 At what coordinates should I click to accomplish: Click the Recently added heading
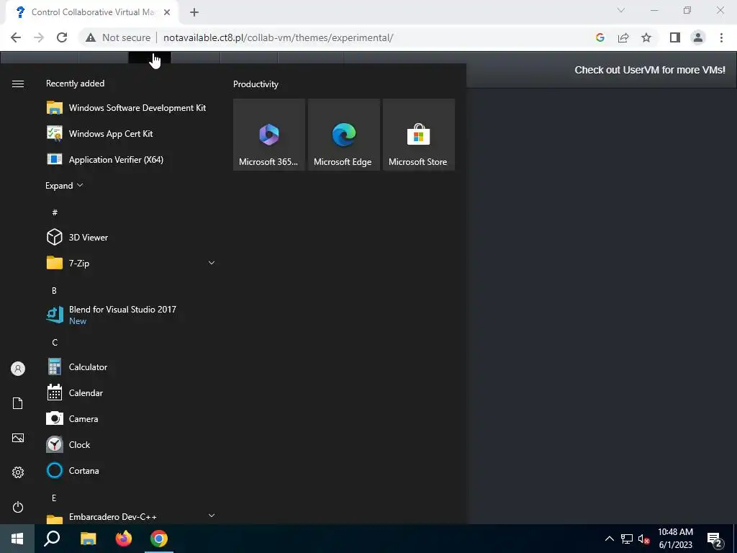tap(75, 84)
